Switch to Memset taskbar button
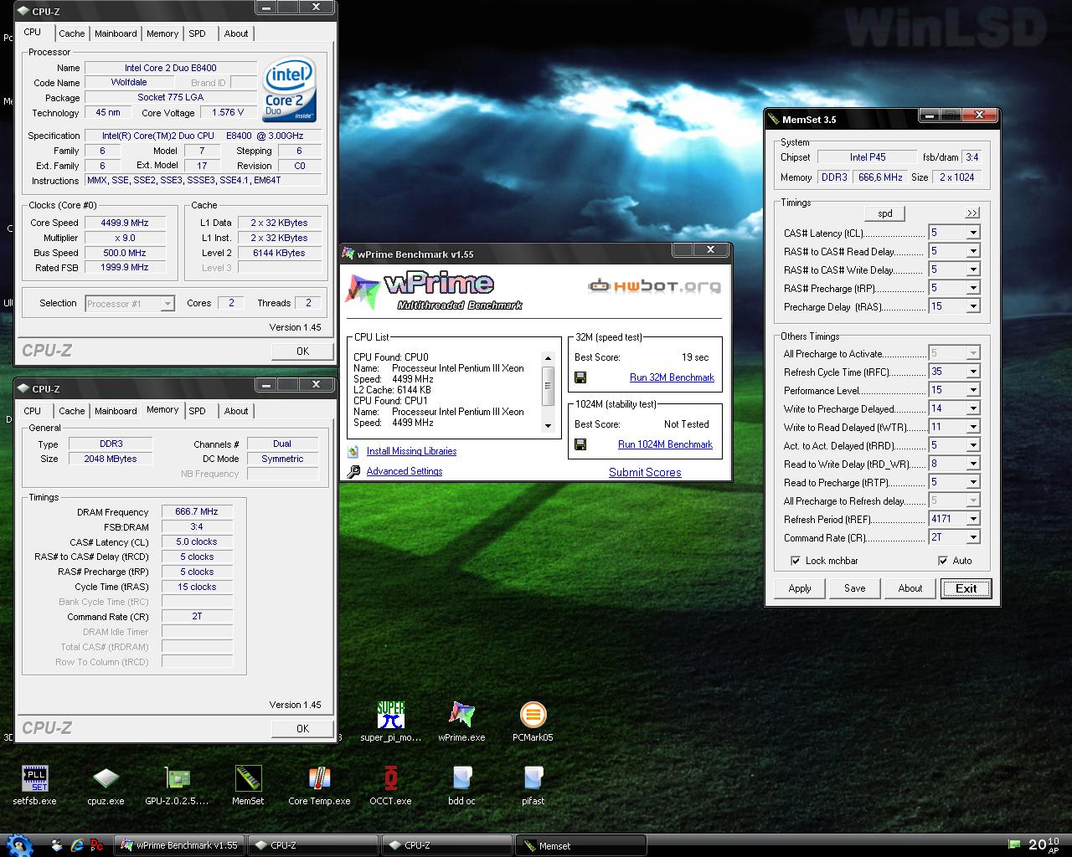 click(x=580, y=845)
